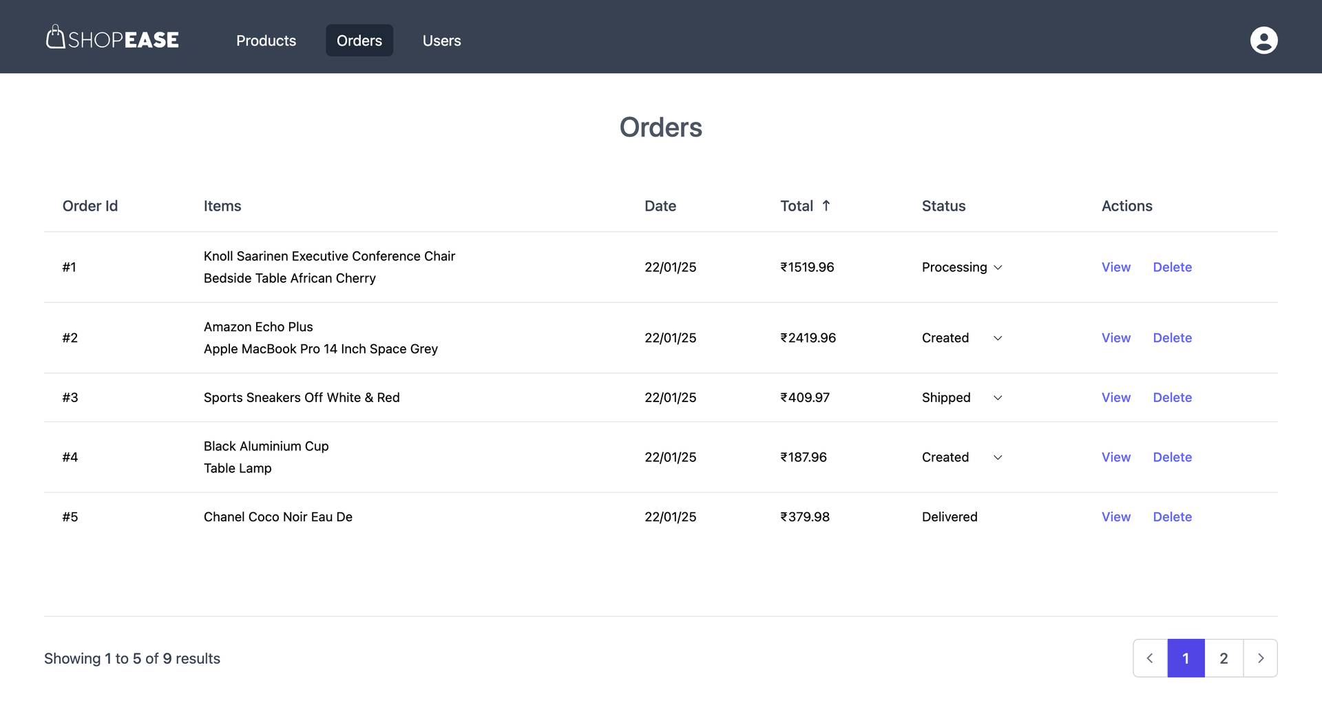Click order id #3 cell
This screenshot has width=1322, height=714.
(x=70, y=397)
